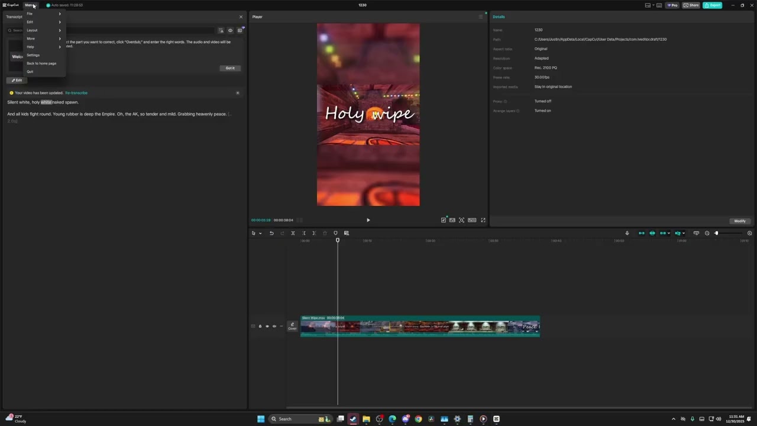Mute the video track audio
Image resolution: width=757 pixels, height=426 pixels.
(x=274, y=326)
